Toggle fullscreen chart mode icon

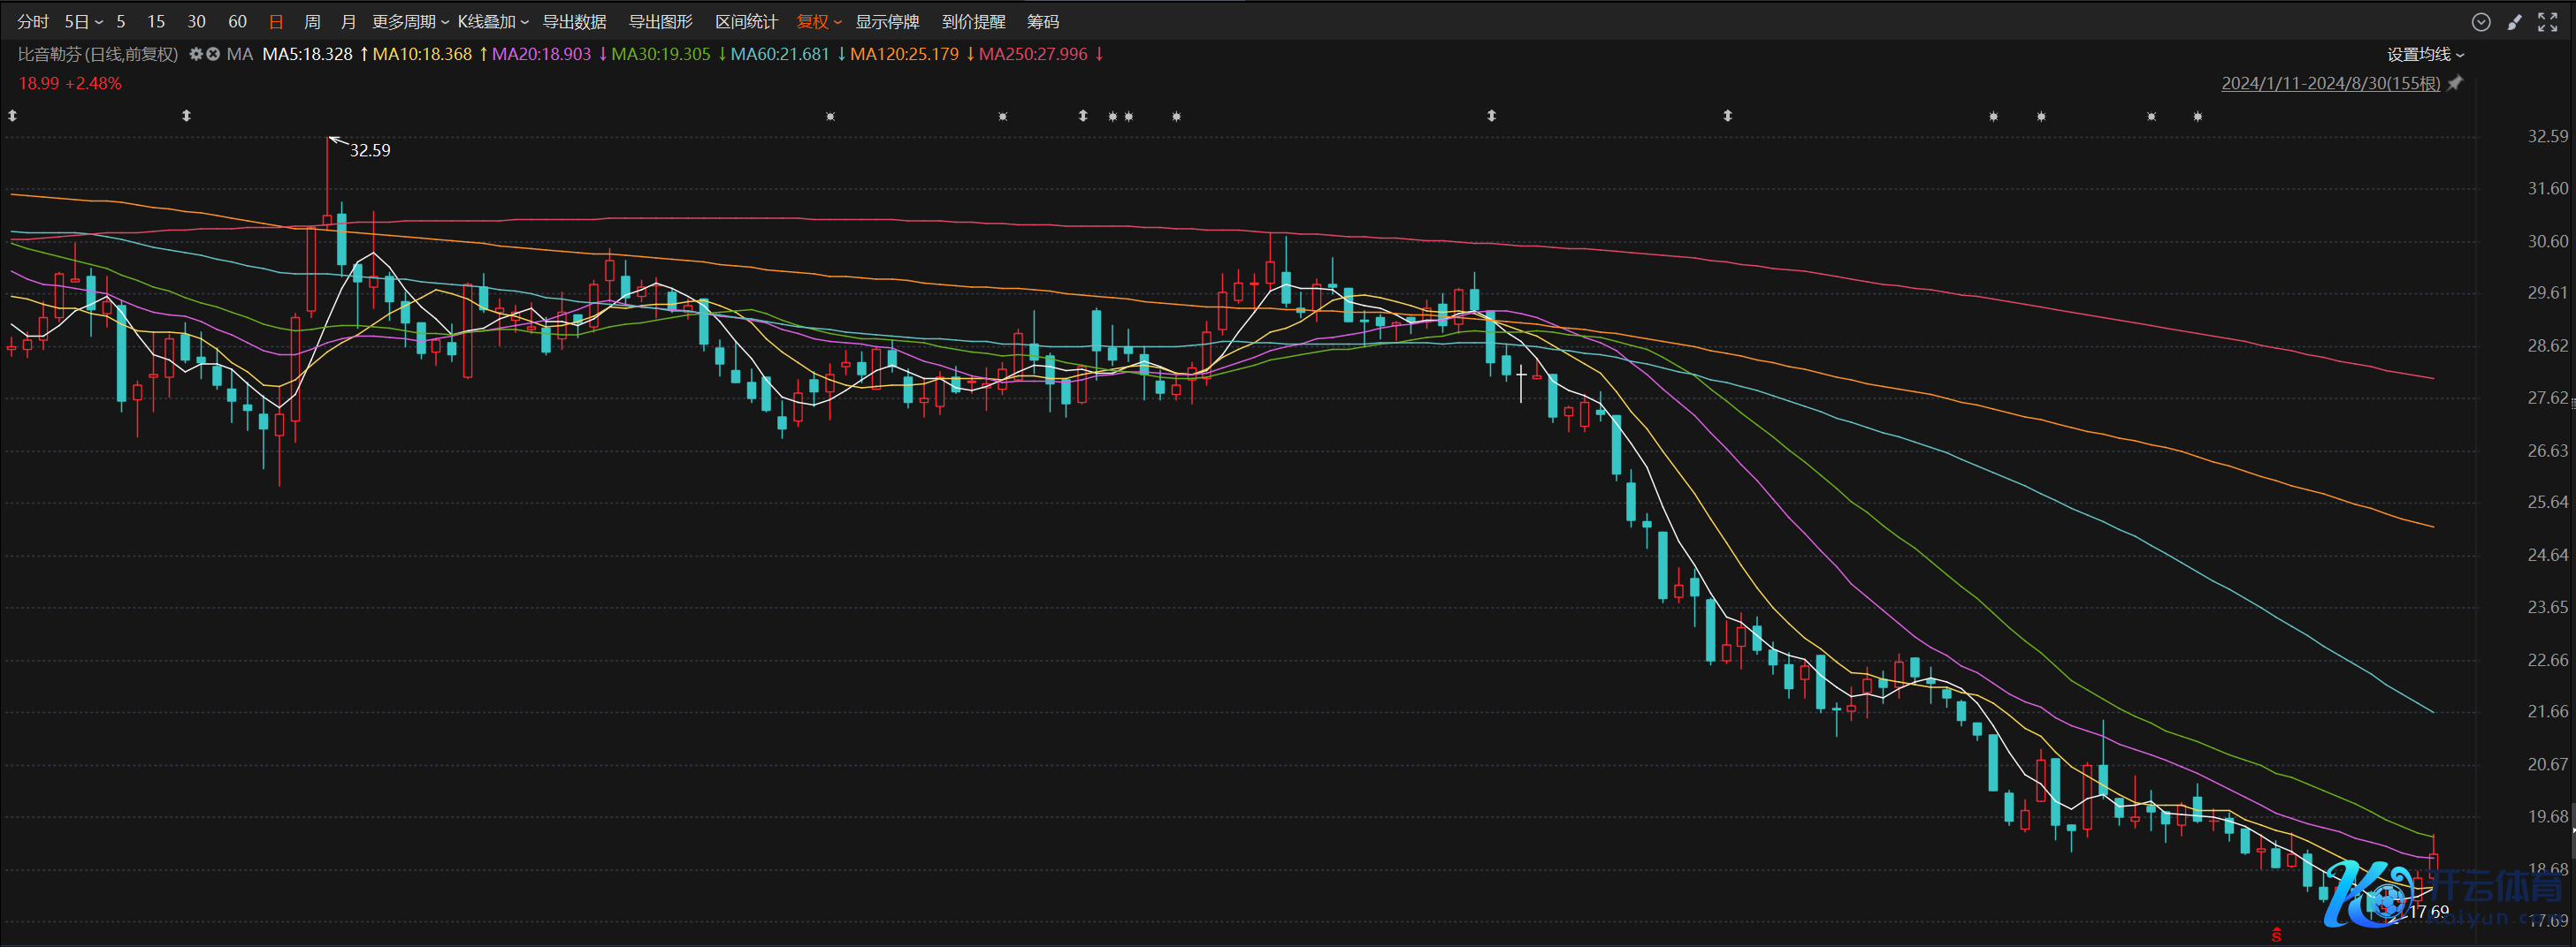click(x=2548, y=22)
